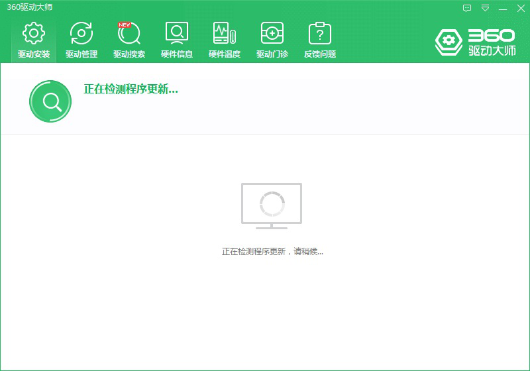Click the hexagon gear 360 logo icon
This screenshot has height=371, width=530.
[x=449, y=42]
